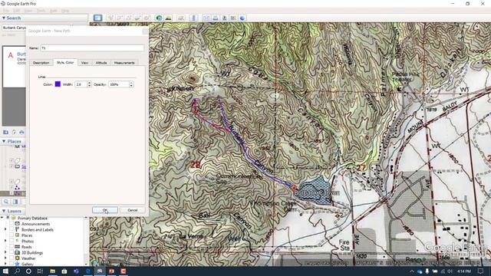This screenshot has width=491, height=276.
Task: Open PowerPoint from the taskbar
Action: coord(111,271)
